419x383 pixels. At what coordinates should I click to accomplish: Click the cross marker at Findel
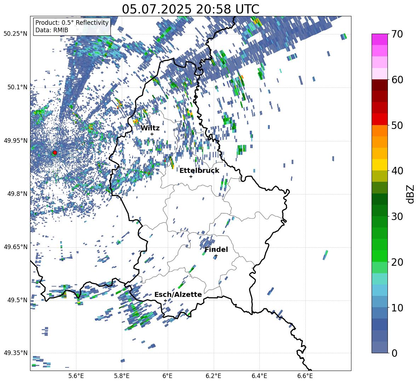coord(216,256)
